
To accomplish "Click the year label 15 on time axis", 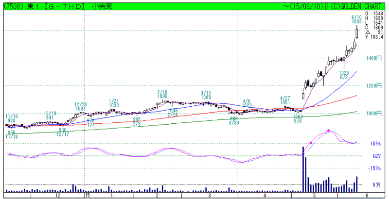I will pos(87,196).
